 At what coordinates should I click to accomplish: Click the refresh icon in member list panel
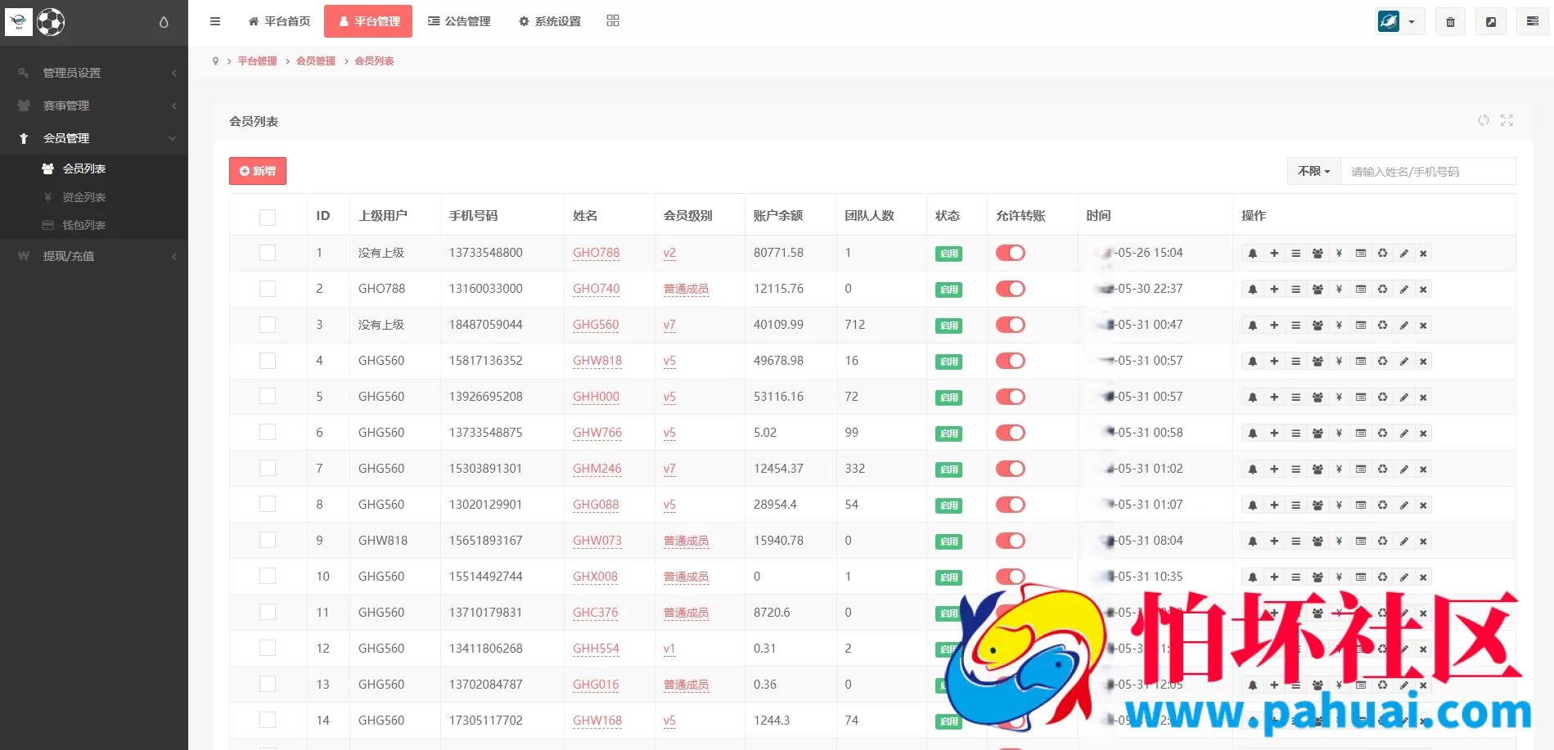pyautogui.click(x=1483, y=120)
